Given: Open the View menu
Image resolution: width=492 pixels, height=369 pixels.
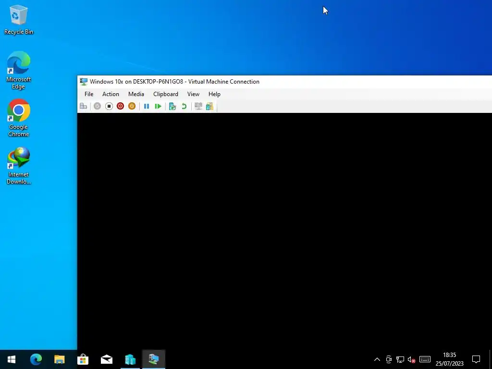Looking at the screenshot, I should point(193,94).
